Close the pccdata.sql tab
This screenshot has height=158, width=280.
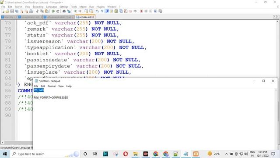[93, 17]
